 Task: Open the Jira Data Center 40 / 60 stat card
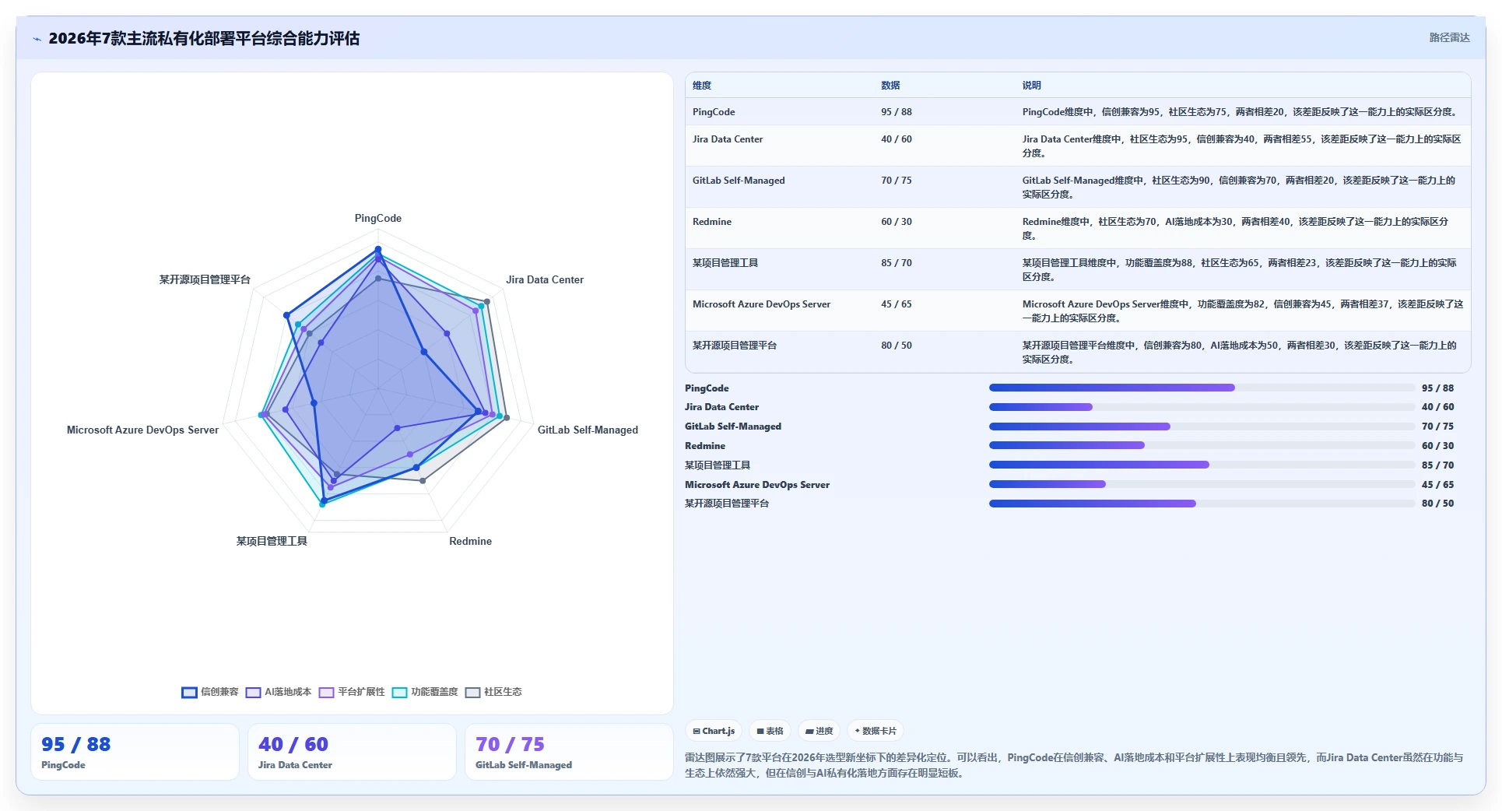pos(352,752)
